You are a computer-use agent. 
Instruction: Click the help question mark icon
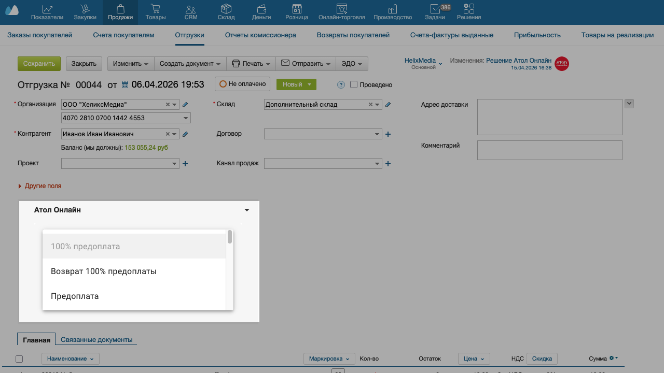point(341,85)
